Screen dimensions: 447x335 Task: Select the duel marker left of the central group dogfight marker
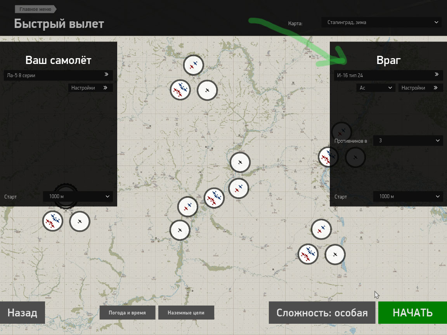tap(187, 207)
